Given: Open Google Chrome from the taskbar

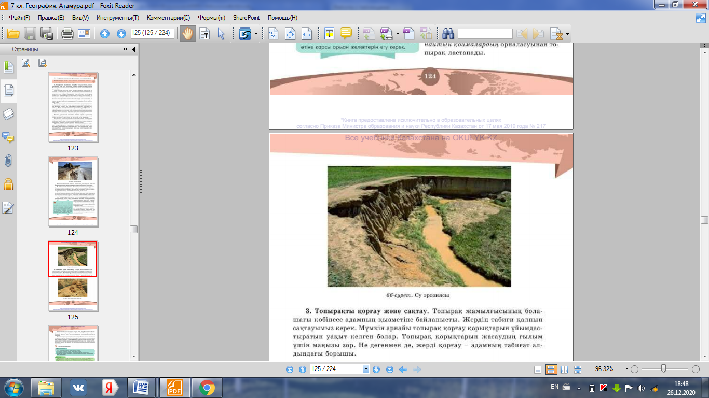Looking at the screenshot, I should coord(207,388).
